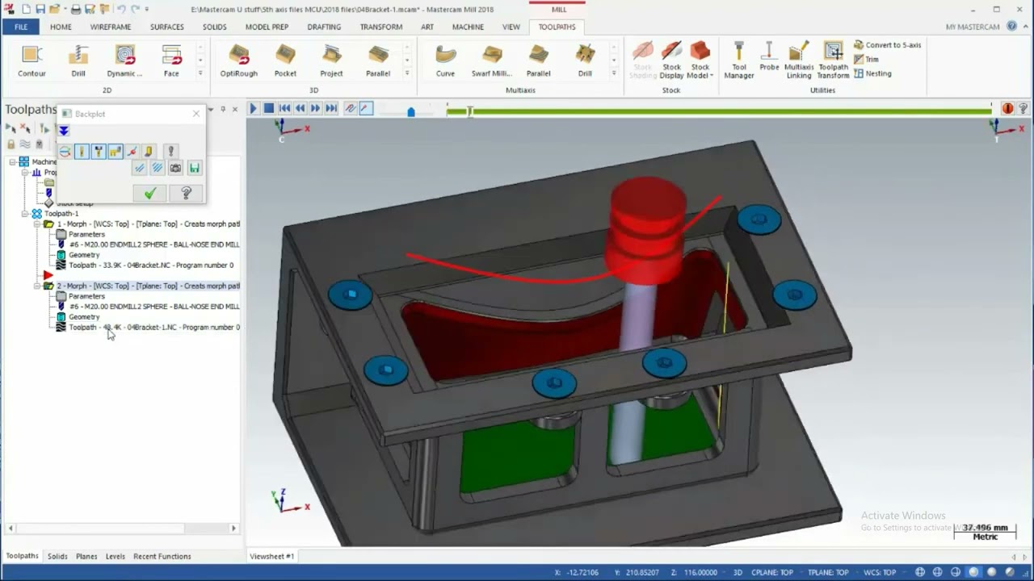Step forward one backplot move
This screenshot has height=581, width=1034.
pyautogui.click(x=316, y=108)
